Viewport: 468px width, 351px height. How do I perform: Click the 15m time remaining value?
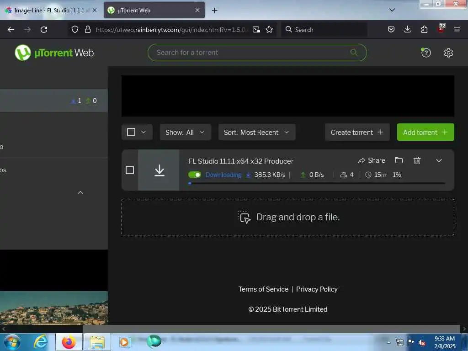tap(380, 175)
